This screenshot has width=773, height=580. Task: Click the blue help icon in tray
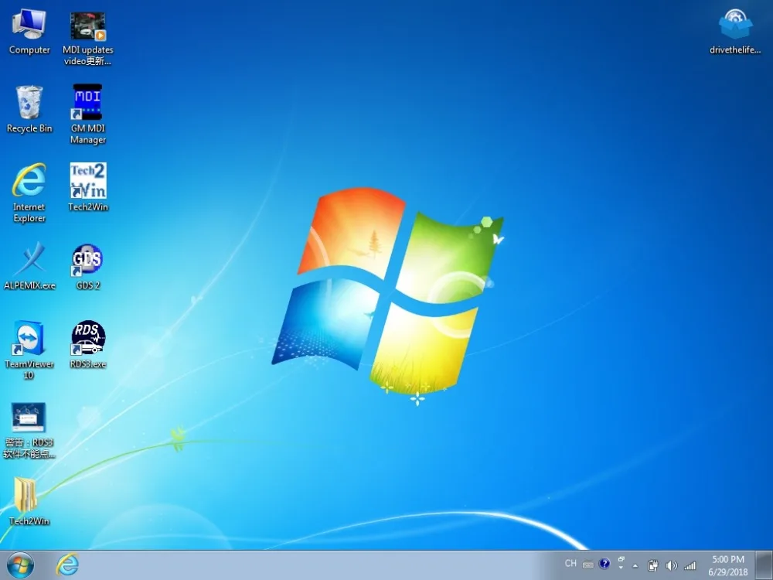click(604, 564)
